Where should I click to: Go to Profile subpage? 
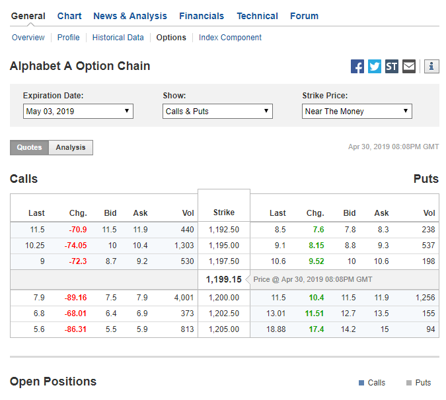[68, 38]
